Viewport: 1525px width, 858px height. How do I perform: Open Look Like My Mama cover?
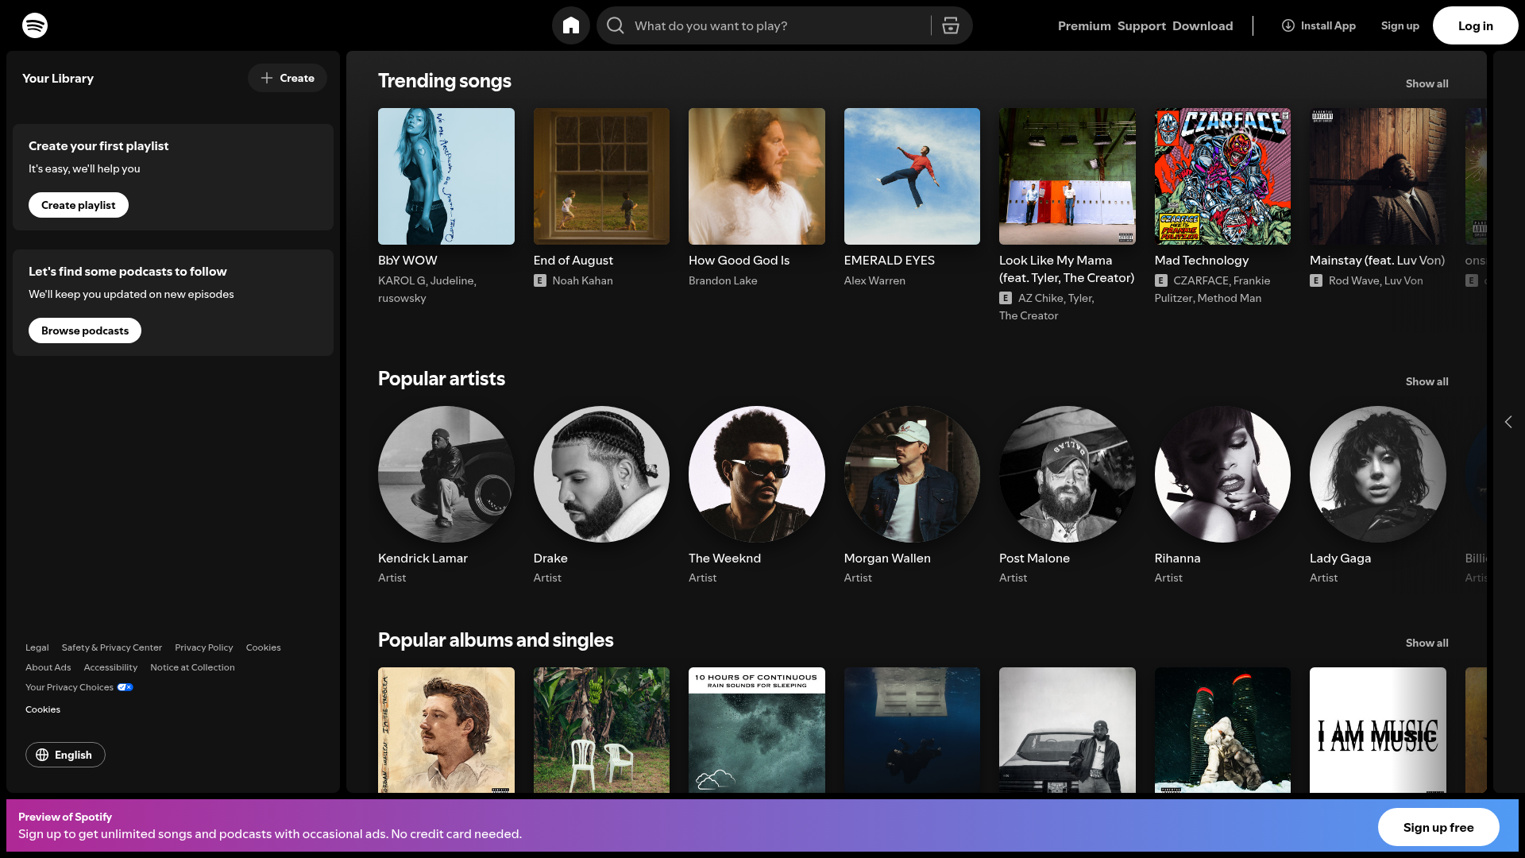1067,176
